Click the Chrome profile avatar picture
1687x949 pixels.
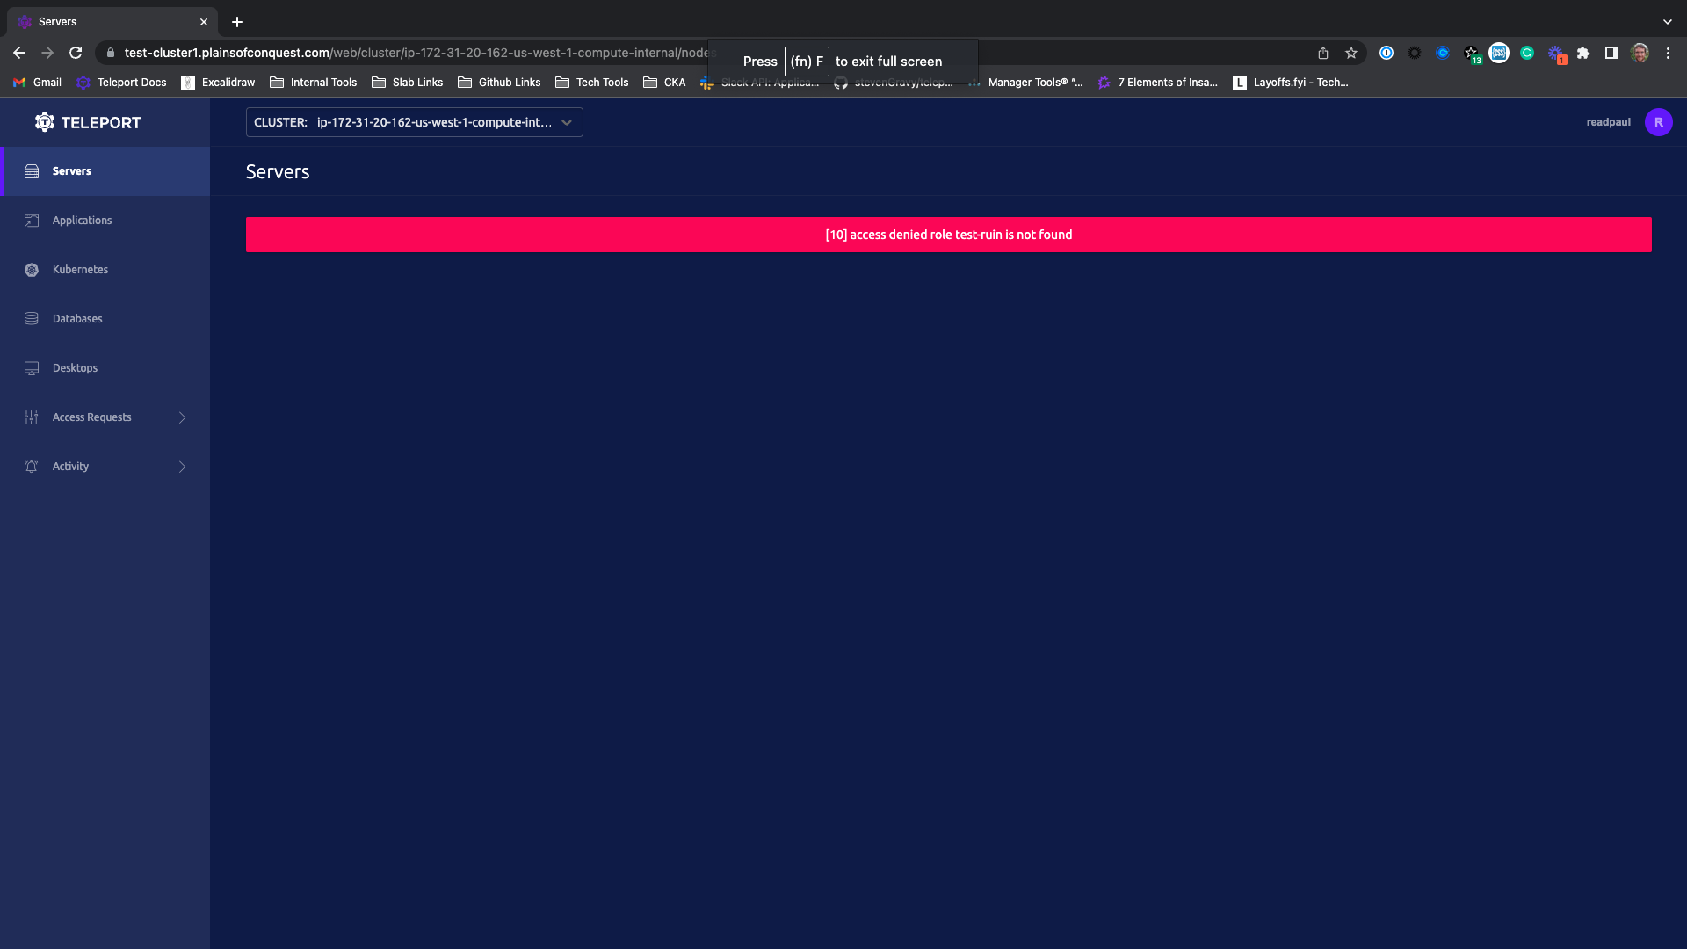(1641, 53)
